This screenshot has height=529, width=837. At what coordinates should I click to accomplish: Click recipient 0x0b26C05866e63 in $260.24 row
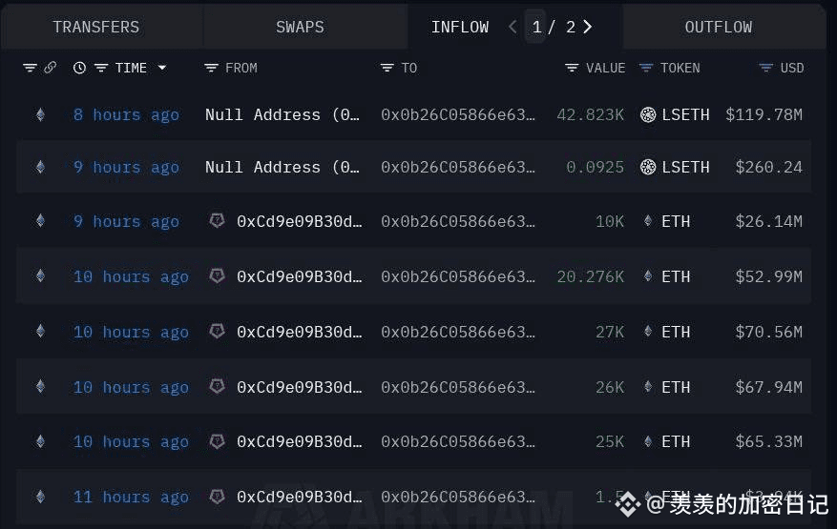pos(458,168)
